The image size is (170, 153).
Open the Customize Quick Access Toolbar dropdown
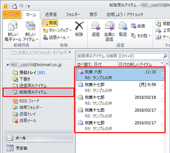click(x=29, y=6)
